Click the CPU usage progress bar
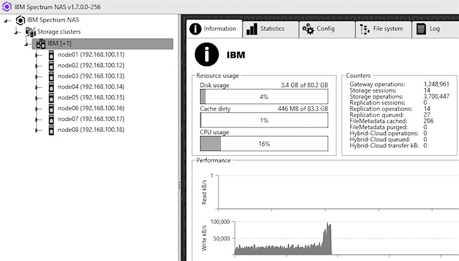Image resolution: width=459 pixels, height=261 pixels. 264,144
